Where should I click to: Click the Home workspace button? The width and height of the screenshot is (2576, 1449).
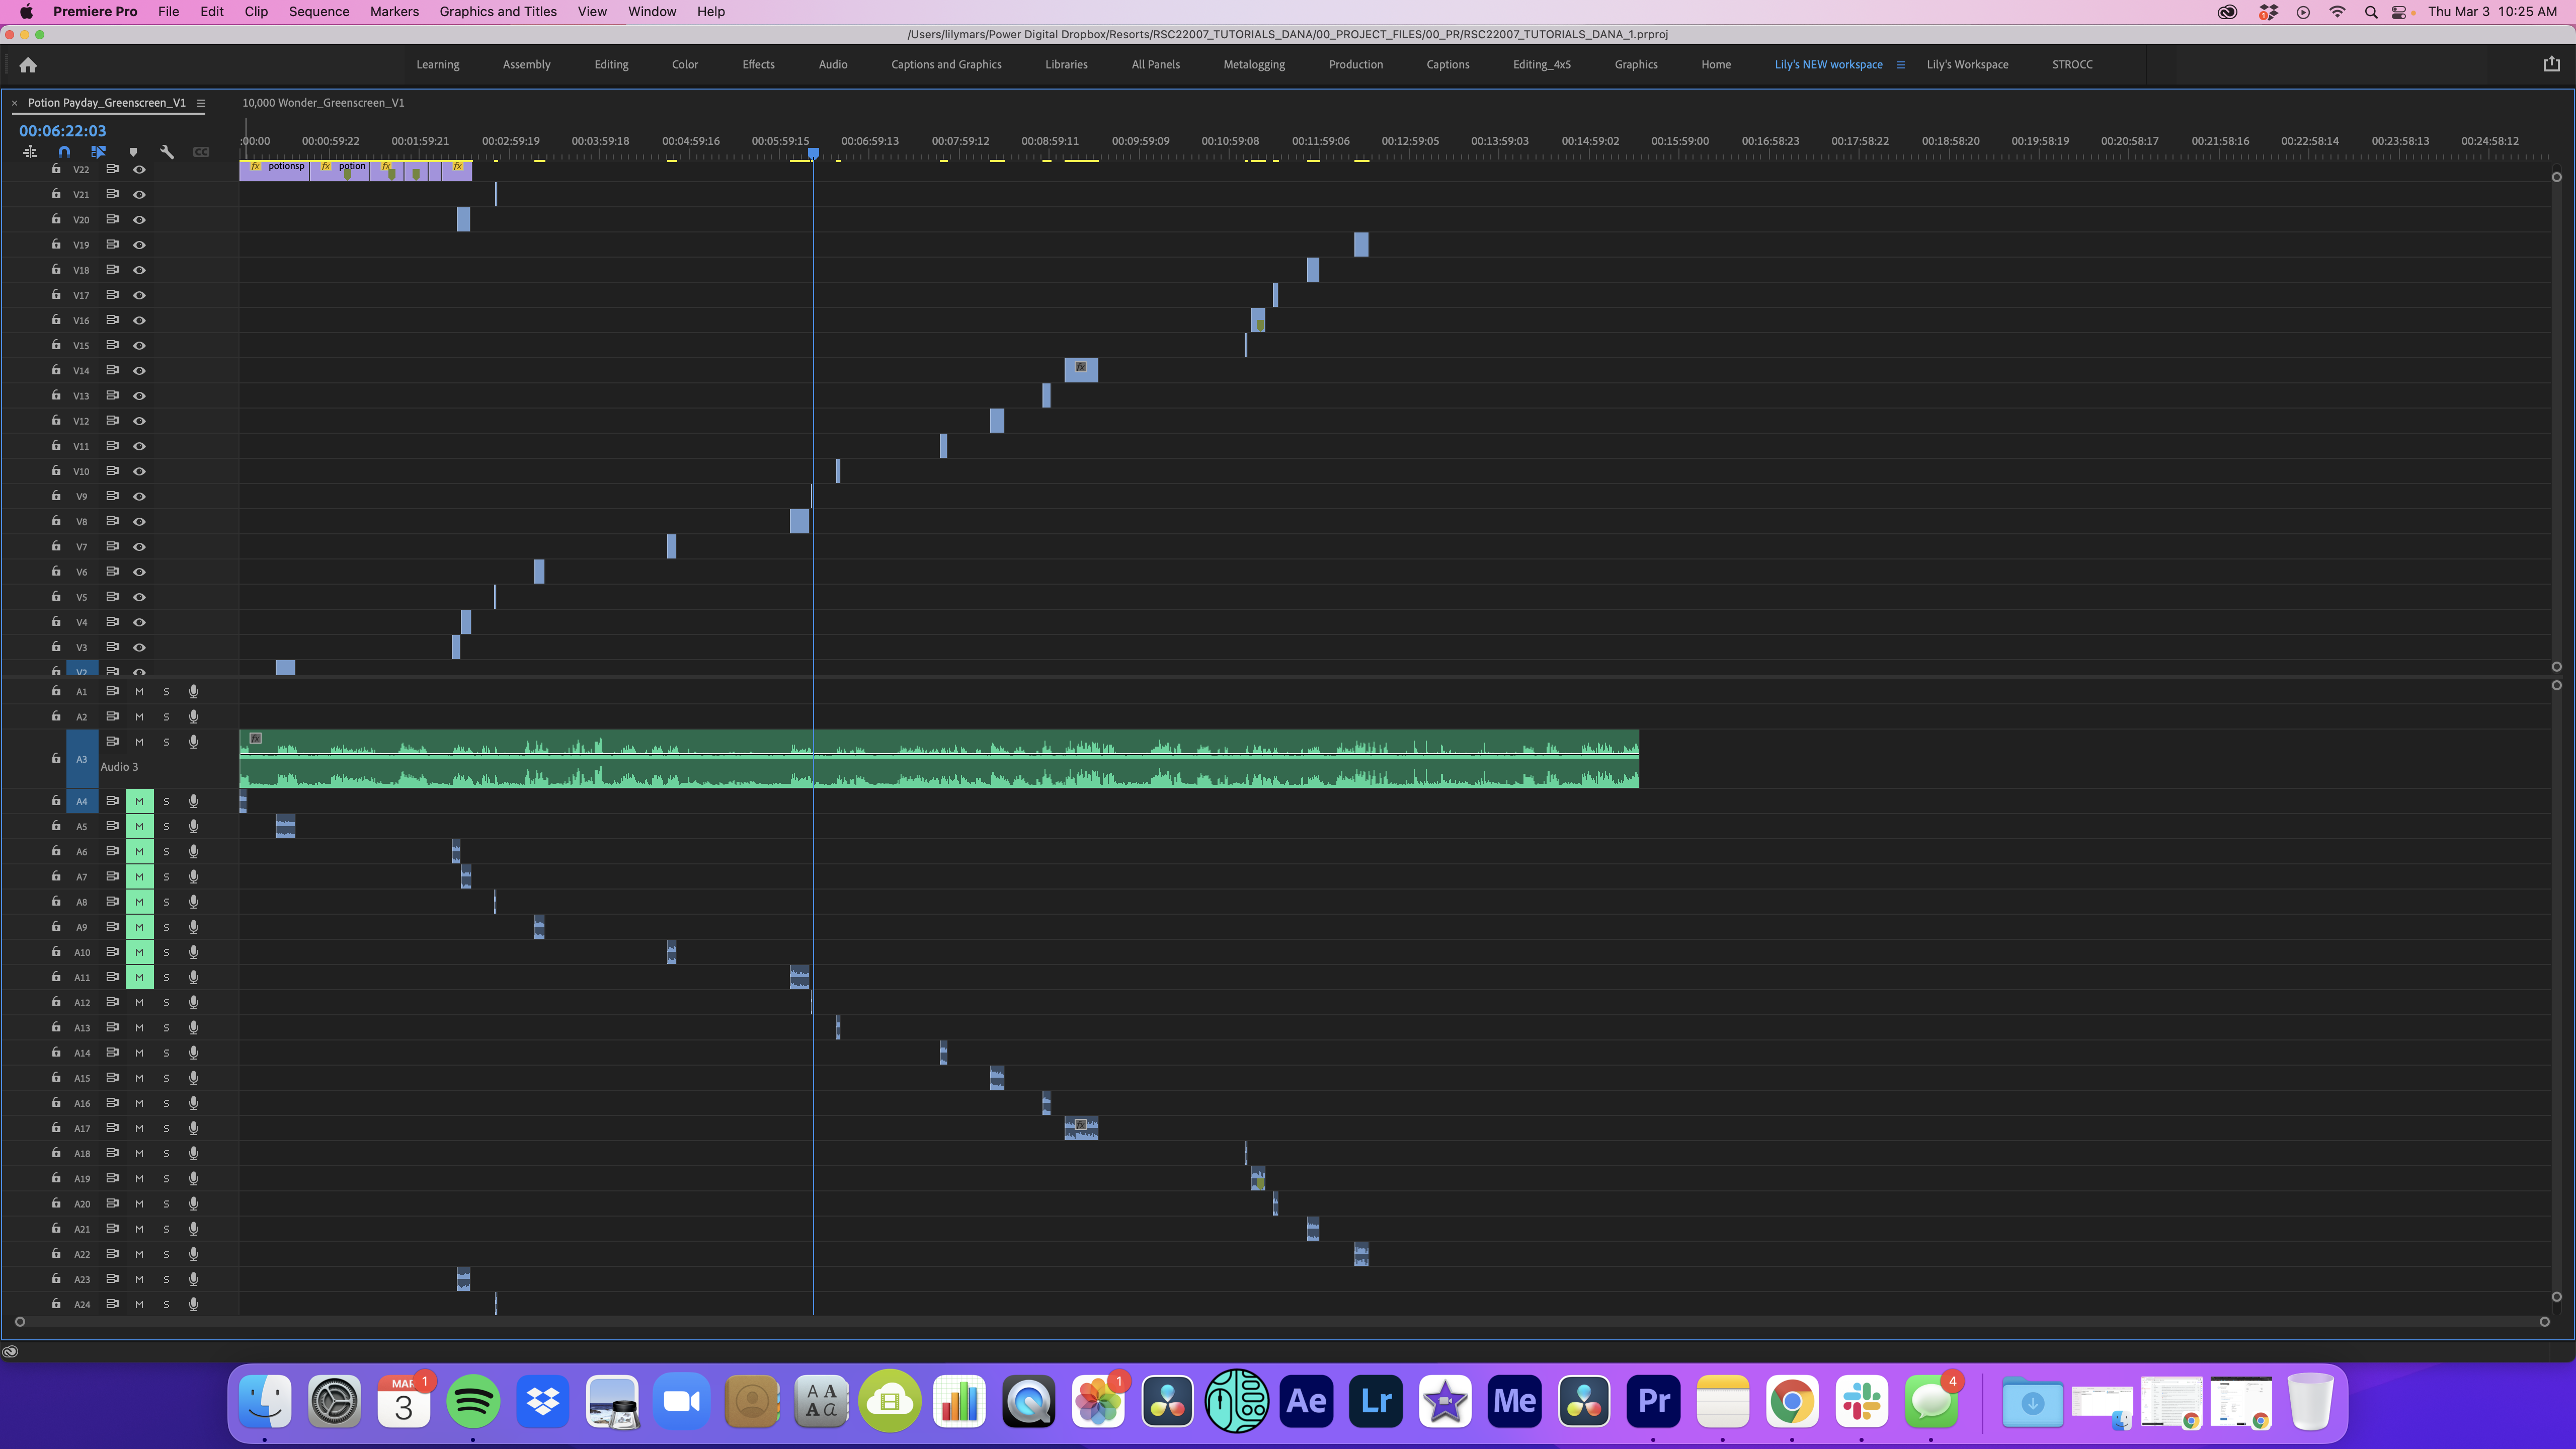click(x=1715, y=64)
